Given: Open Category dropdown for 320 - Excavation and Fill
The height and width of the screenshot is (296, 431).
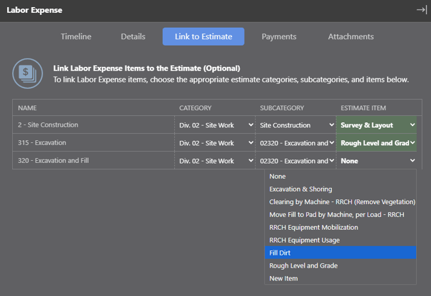Looking at the screenshot, I should click(x=215, y=161).
